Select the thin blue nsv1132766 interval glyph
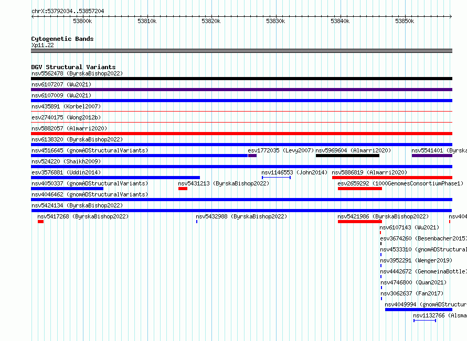 (425, 321)
